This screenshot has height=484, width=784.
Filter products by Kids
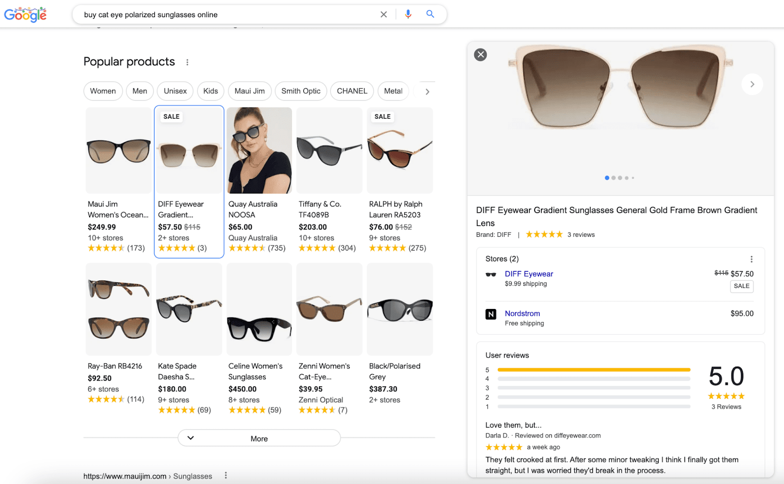pyautogui.click(x=211, y=91)
